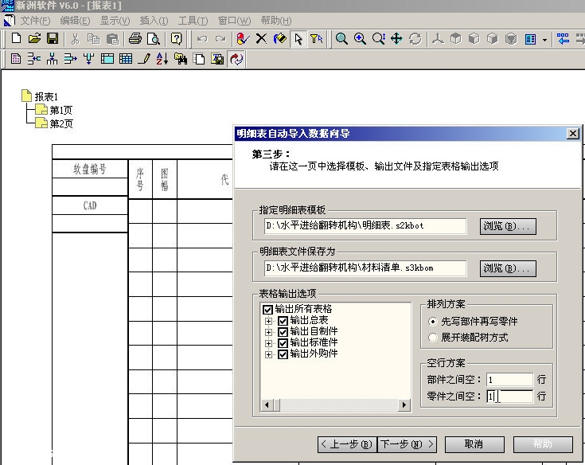This screenshot has height=465, width=585.
Task: Click the blue left-arrow boxes icon
Action: tap(563, 39)
